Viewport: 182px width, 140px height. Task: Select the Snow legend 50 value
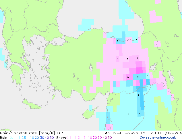(110, 138)
